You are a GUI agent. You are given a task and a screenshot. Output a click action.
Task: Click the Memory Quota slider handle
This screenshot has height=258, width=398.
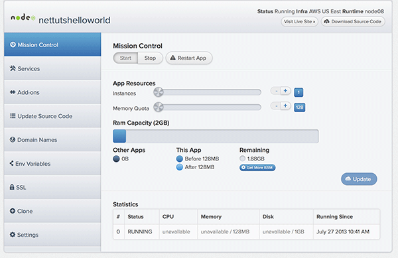click(159, 107)
